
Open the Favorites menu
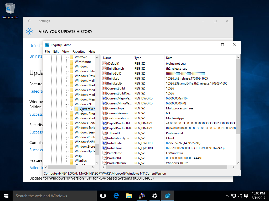click(79, 52)
